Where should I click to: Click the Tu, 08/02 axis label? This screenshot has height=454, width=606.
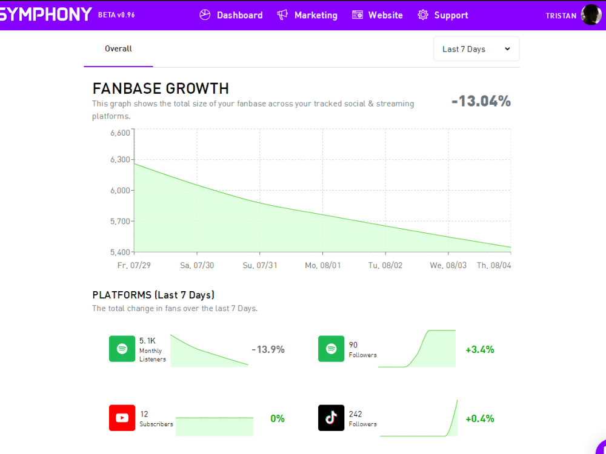[385, 266]
